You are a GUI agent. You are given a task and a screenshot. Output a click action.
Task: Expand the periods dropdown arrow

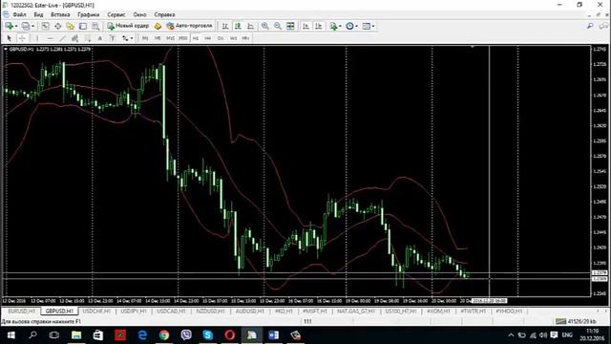356,26
